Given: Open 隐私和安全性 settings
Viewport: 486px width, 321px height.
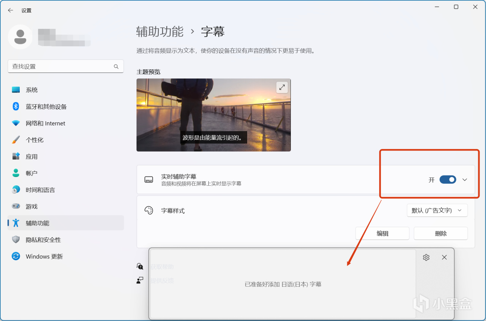Looking at the screenshot, I should tap(66, 240).
